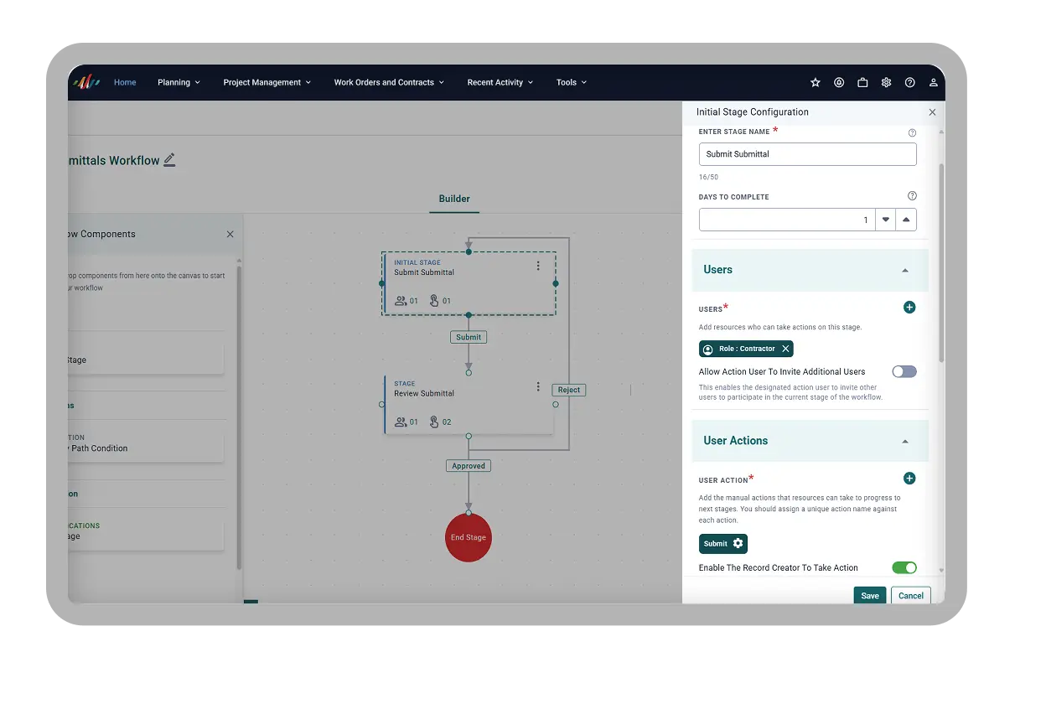
Task: Select the Reject transition label
Action: point(569,390)
